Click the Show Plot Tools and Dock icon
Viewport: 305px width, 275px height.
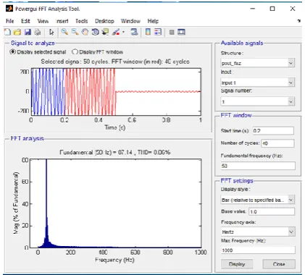[x=181, y=32]
